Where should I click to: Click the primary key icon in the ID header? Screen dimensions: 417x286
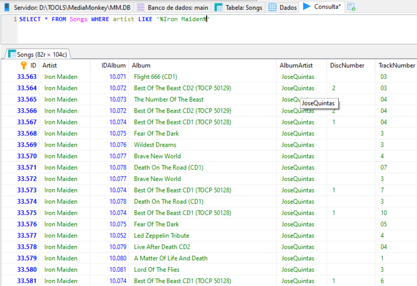24,65
